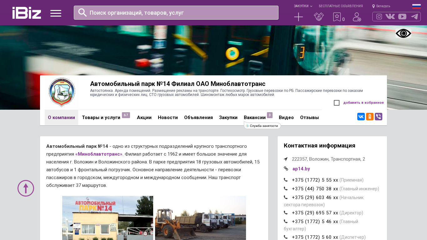
Task: Reveal the Приемная phone number
Action: (x=315, y=180)
